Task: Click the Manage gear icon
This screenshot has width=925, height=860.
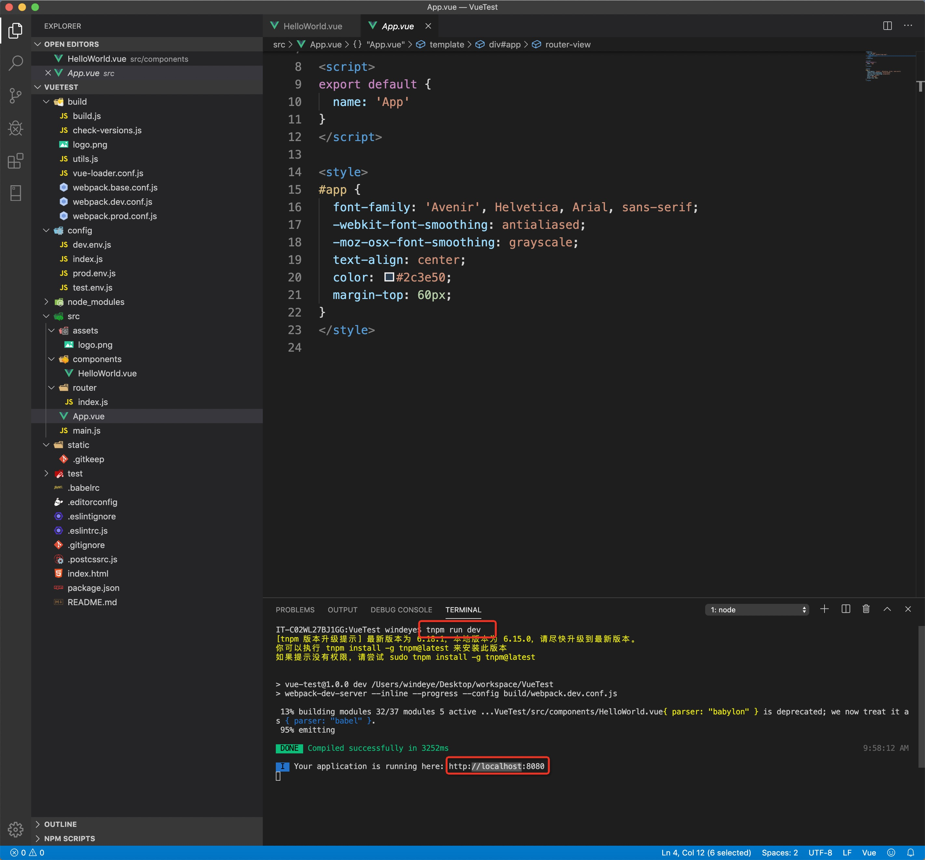Action: coord(15,829)
